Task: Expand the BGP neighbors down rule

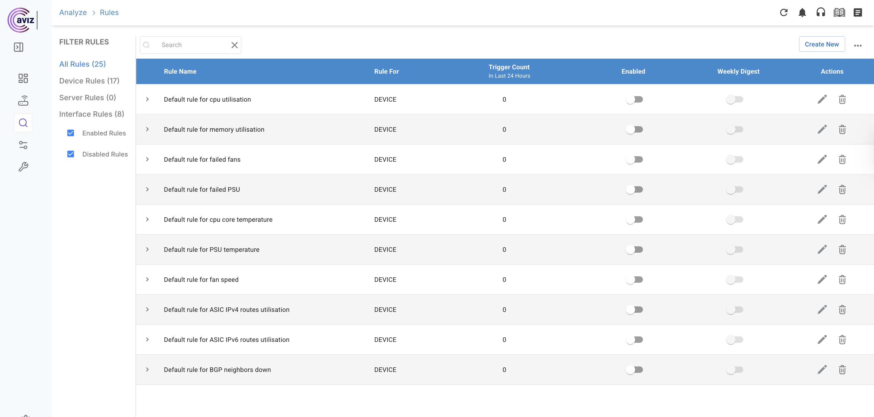Action: click(x=147, y=370)
